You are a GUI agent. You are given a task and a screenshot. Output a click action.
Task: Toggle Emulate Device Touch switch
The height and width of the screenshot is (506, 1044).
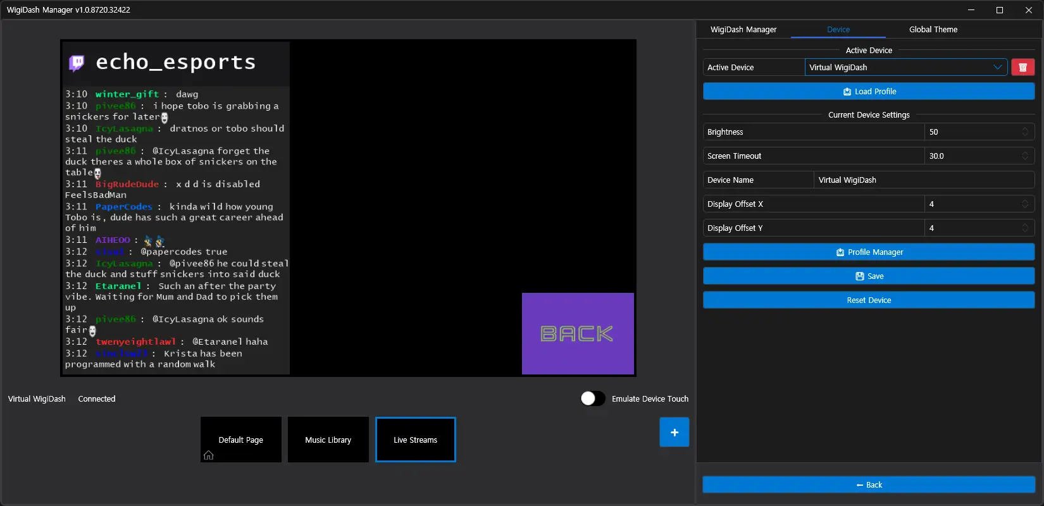point(592,398)
